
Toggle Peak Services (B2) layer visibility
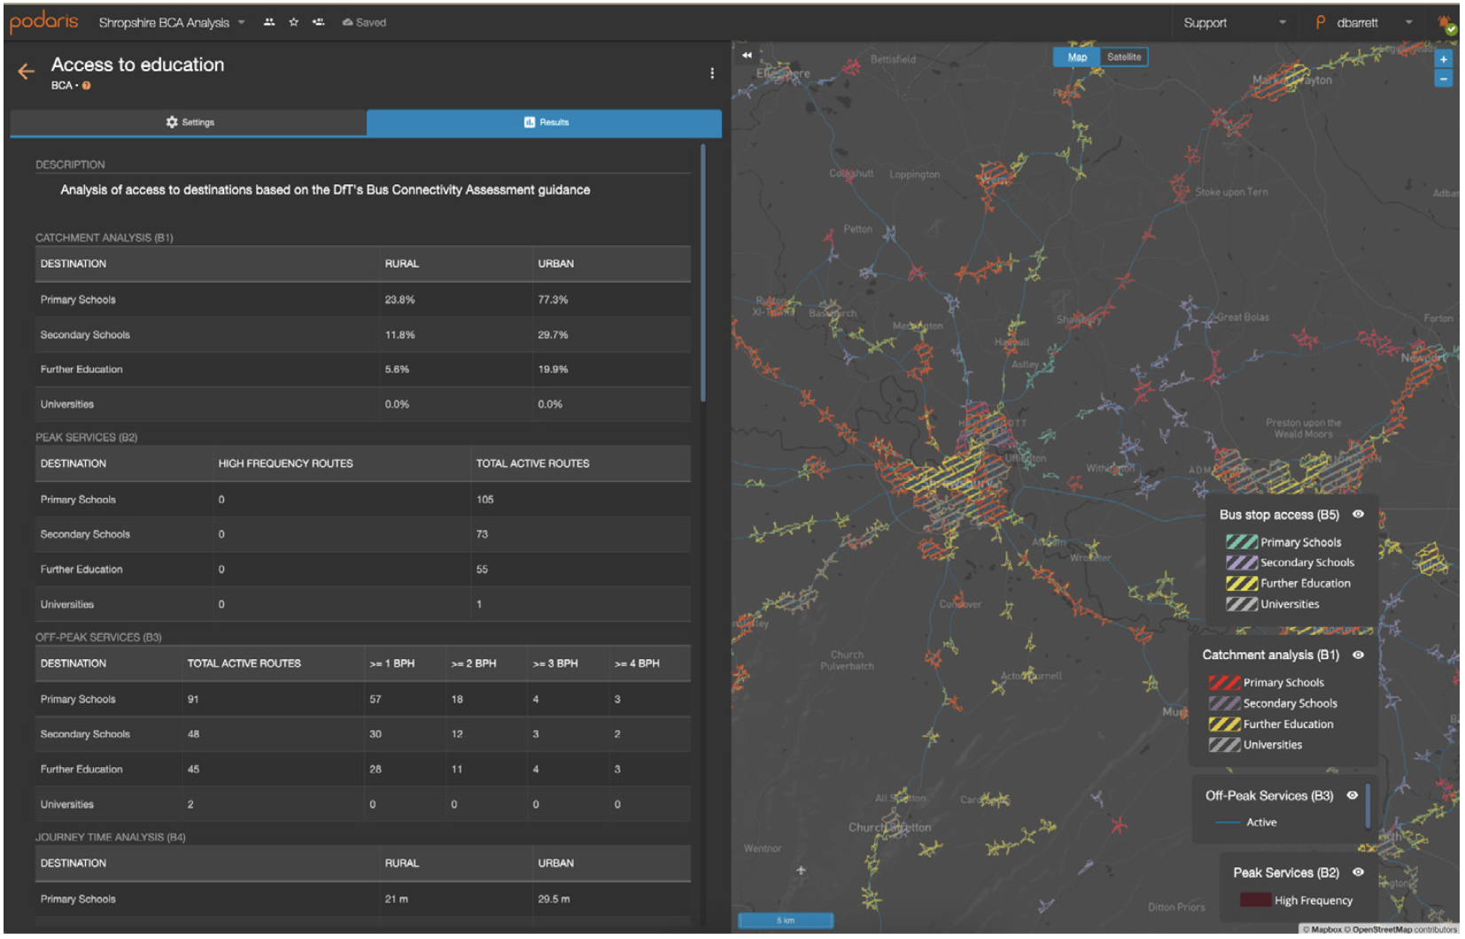[1358, 873]
